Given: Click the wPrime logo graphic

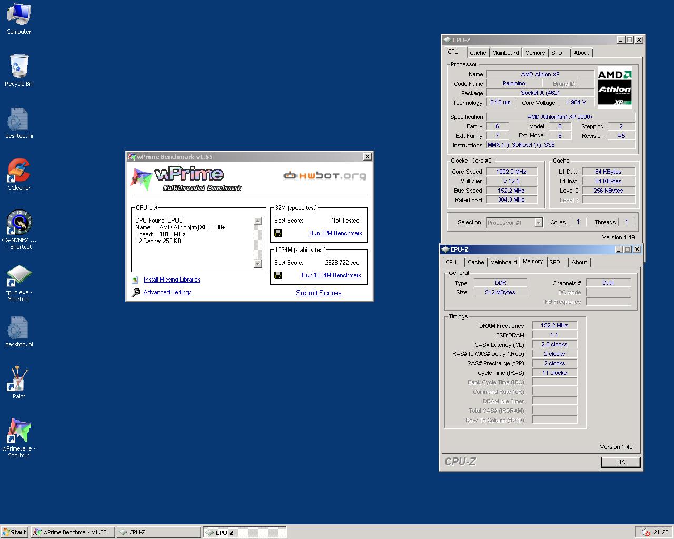Looking at the screenshot, I should click(185, 179).
